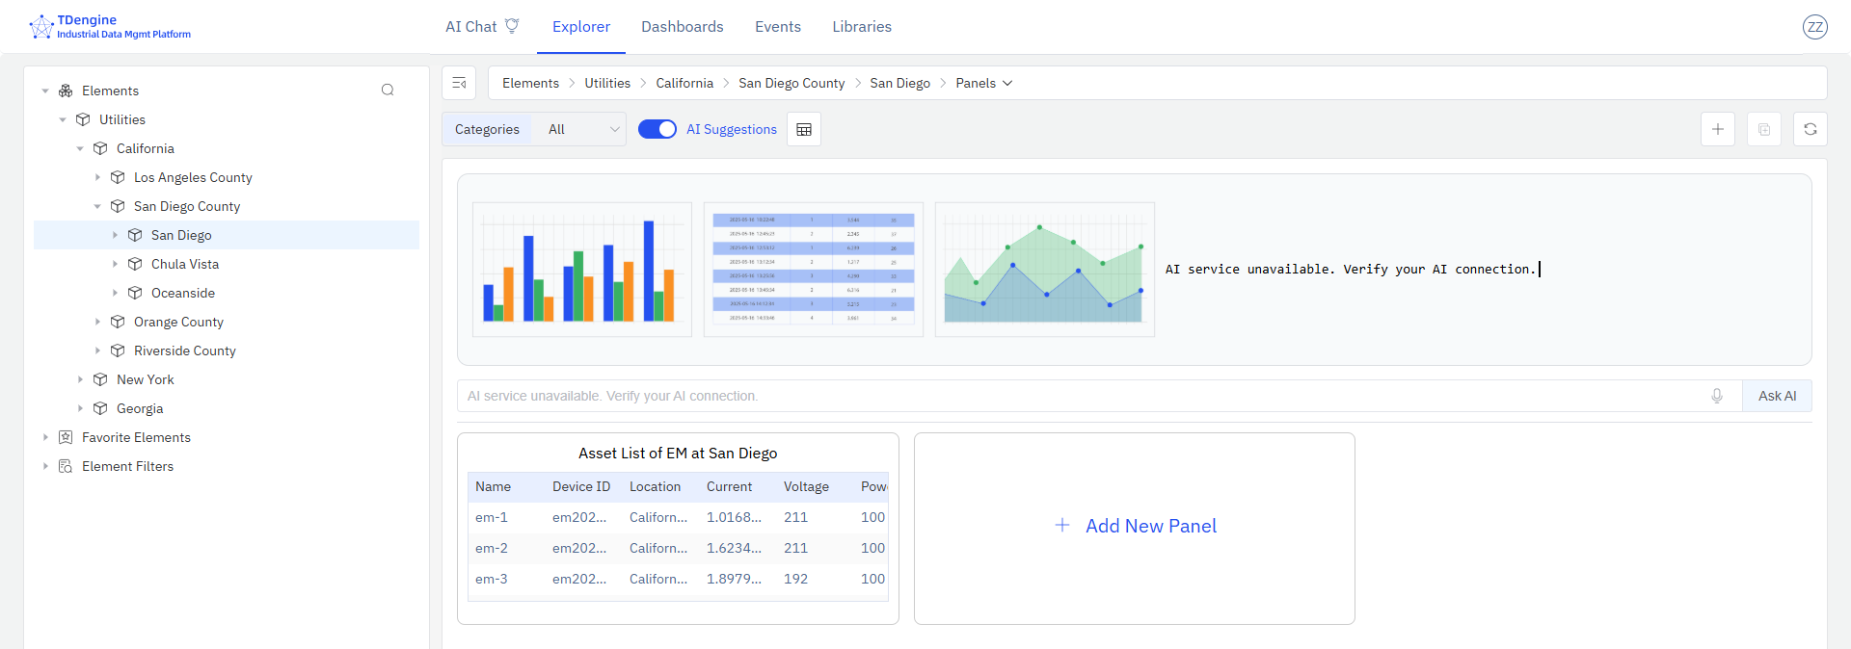Expand the Favorite Elements node
Screen dimensions: 1851x649
click(x=45, y=437)
